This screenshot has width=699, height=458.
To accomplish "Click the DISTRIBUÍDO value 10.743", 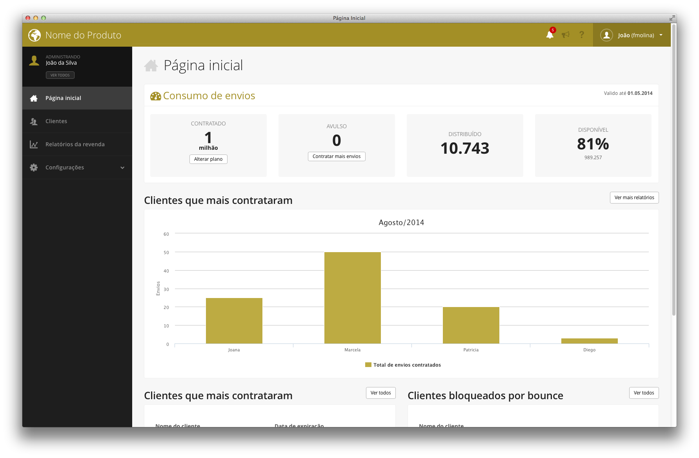I will [x=465, y=148].
